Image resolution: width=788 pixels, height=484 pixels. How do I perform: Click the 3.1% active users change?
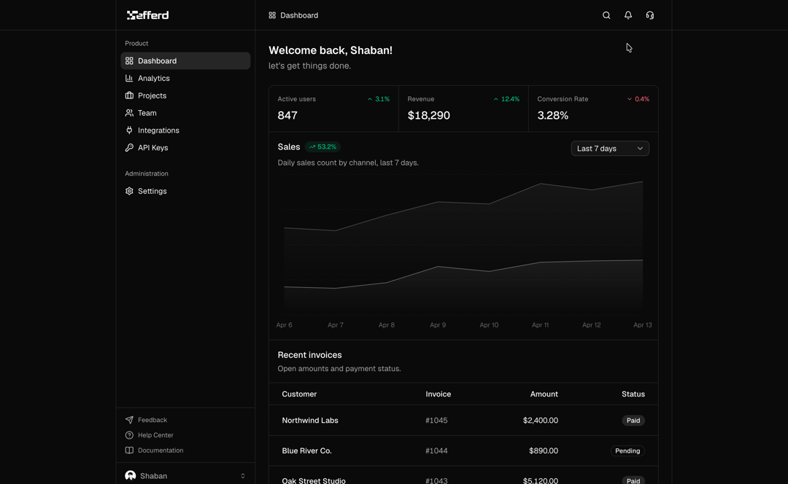[379, 99]
